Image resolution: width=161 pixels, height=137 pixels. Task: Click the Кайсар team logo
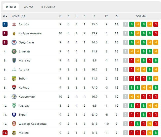14,88
